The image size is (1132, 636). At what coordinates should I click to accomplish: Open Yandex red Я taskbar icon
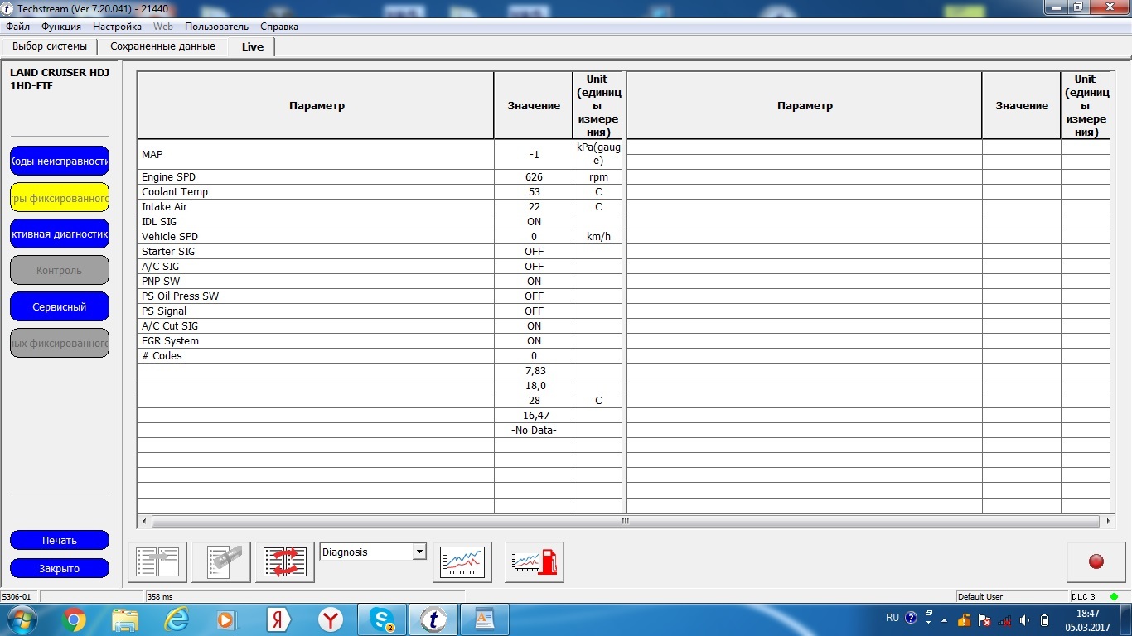(x=278, y=619)
